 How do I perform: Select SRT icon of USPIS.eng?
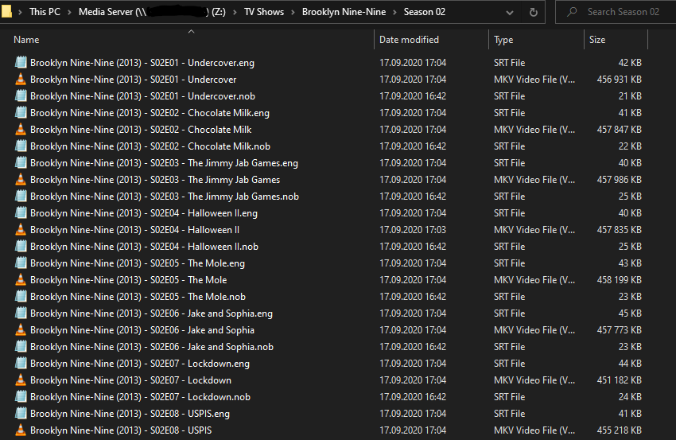click(x=20, y=413)
